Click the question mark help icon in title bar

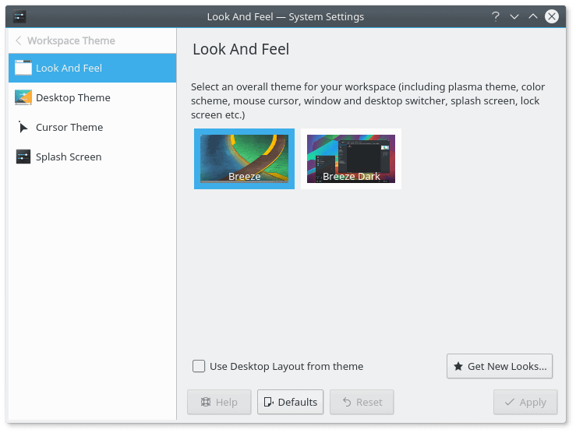click(x=496, y=16)
